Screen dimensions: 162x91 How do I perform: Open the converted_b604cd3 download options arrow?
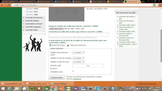point(24,83)
